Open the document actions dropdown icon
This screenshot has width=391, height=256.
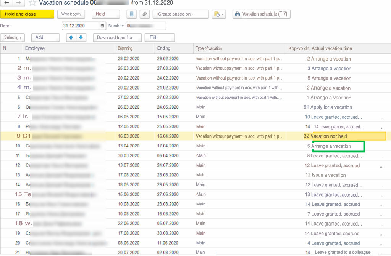(x=219, y=14)
